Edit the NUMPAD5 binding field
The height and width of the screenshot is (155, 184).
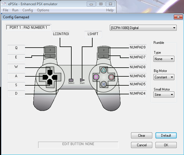point(138,84)
